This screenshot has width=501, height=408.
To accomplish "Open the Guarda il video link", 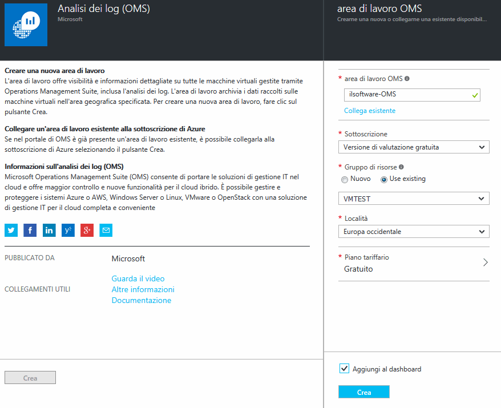I will pos(138,278).
